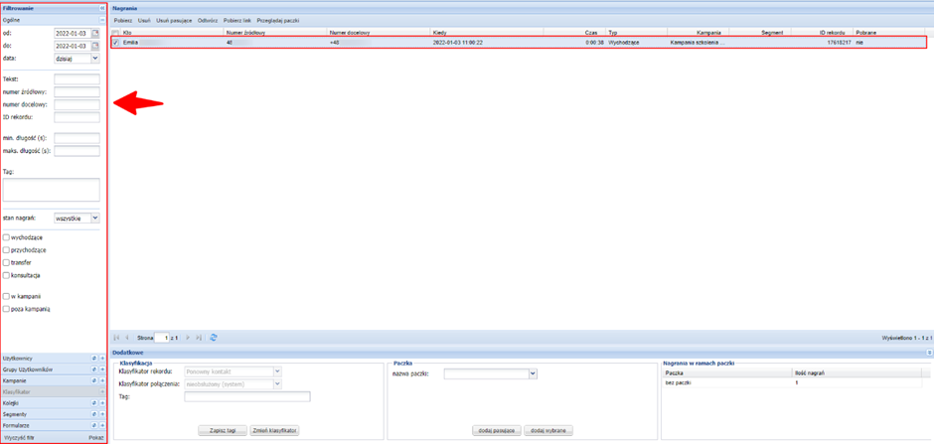
Task: Click the min. długość (s) input
Action: [77, 138]
